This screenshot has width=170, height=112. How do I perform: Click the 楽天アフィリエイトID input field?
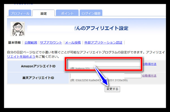106,76
